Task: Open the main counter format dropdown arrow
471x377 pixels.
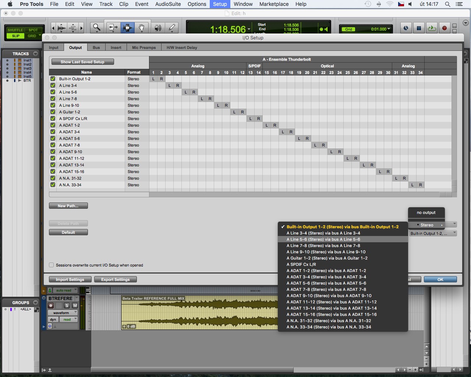Action: click(249, 29)
